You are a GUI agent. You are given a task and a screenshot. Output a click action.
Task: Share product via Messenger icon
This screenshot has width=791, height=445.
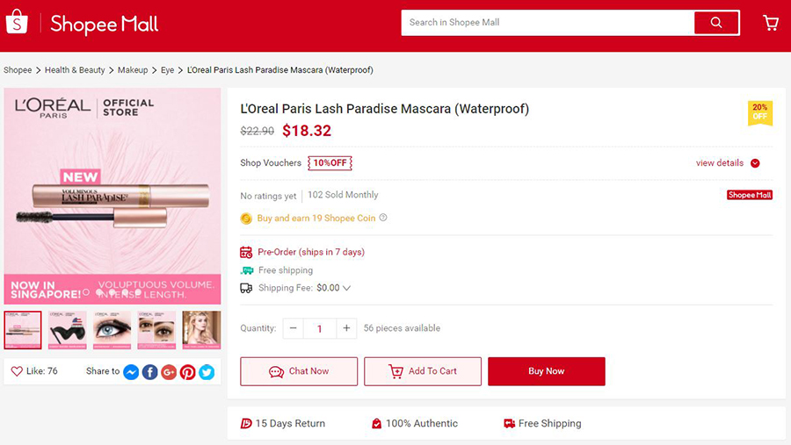(x=131, y=372)
